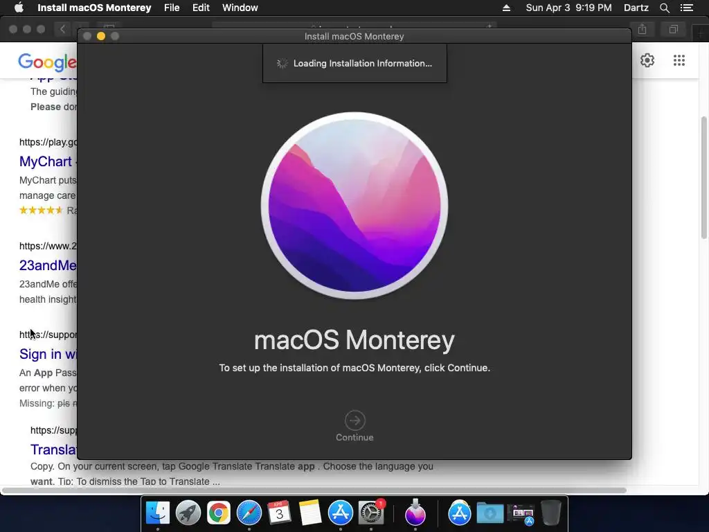Open Spotlight search magnifier
This screenshot has width=709, height=532.
(x=664, y=8)
